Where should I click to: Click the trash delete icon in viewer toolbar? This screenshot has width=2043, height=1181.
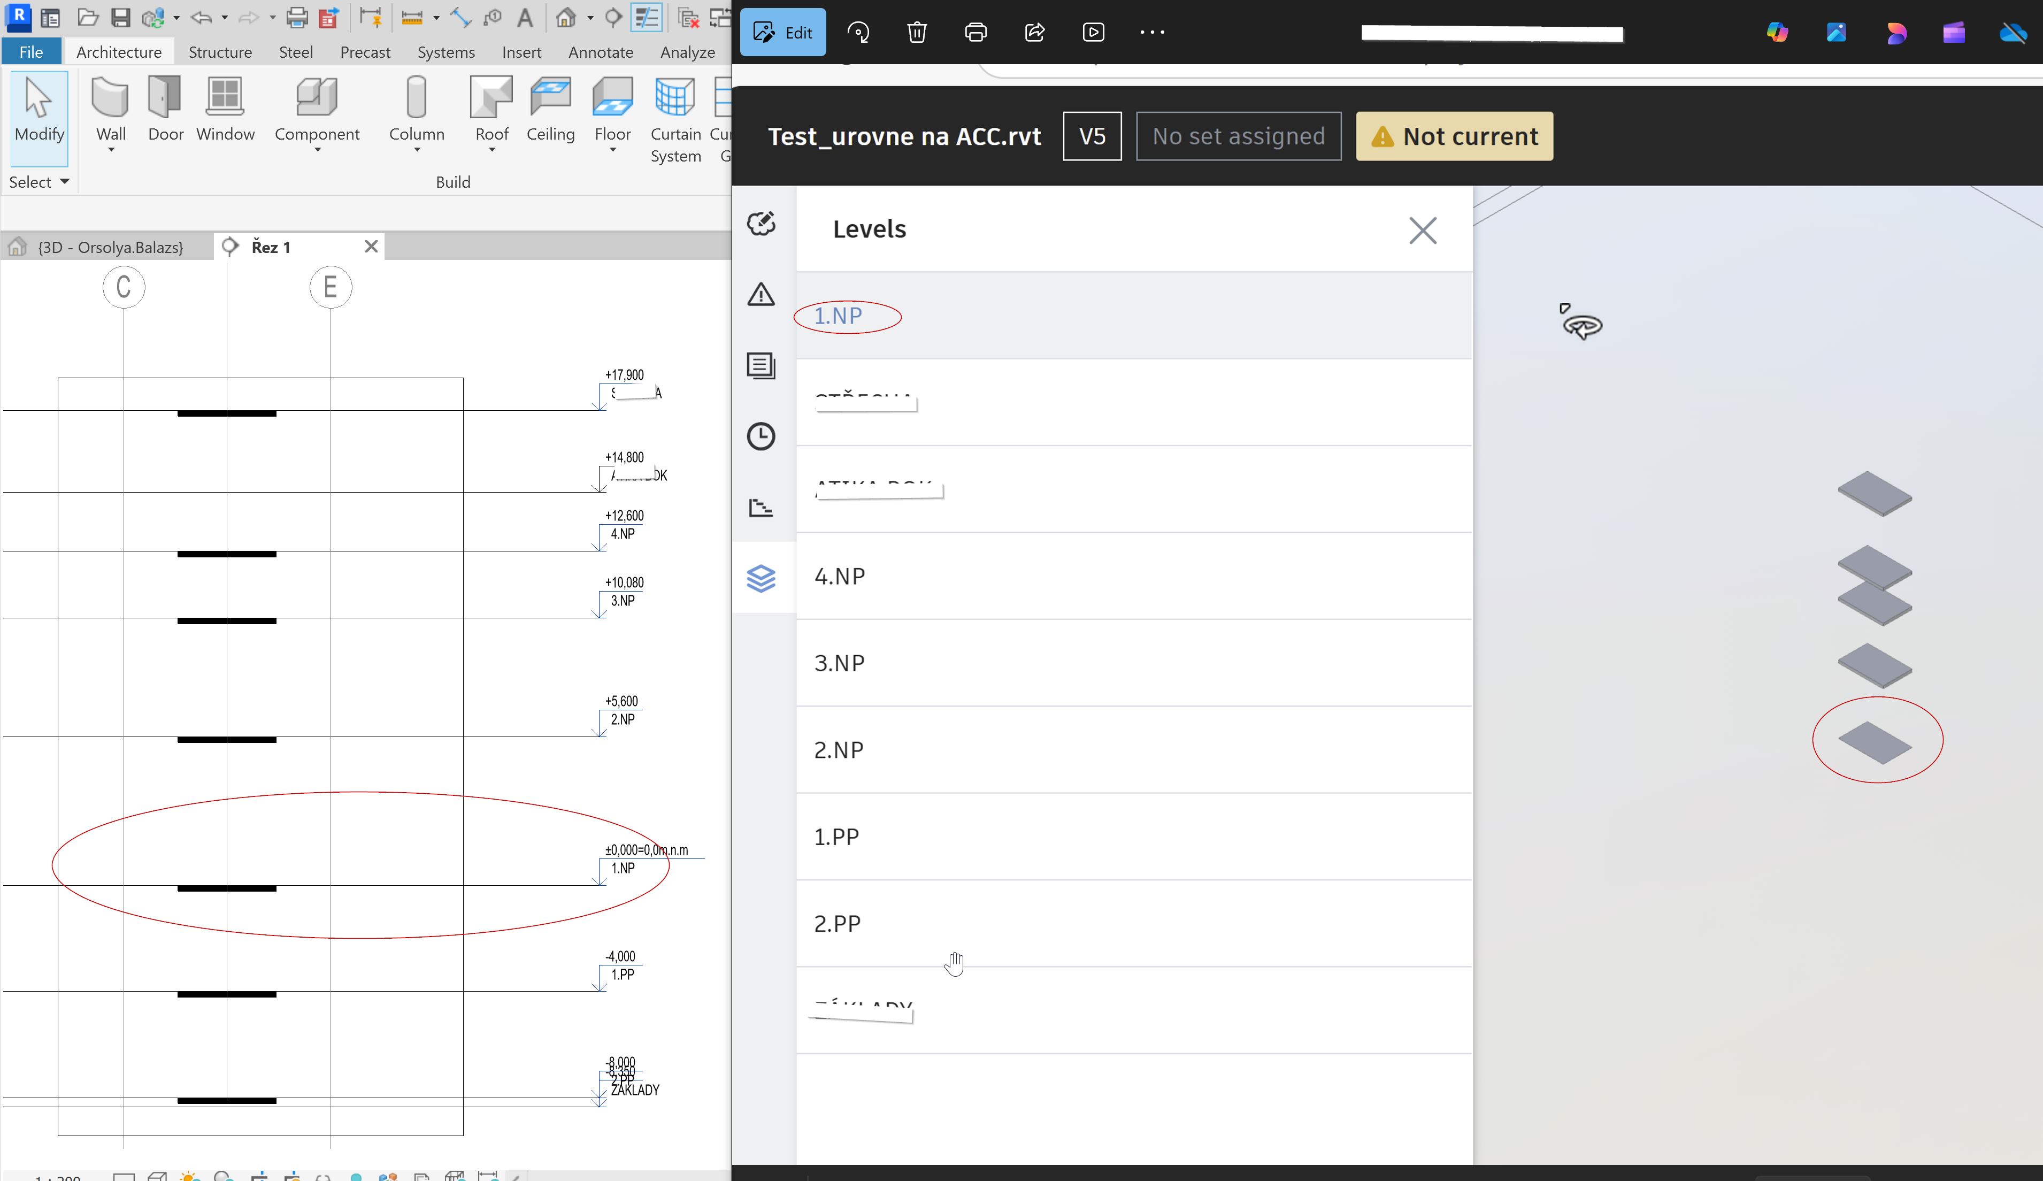[916, 33]
